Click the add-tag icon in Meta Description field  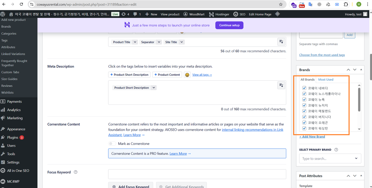pos(281,85)
